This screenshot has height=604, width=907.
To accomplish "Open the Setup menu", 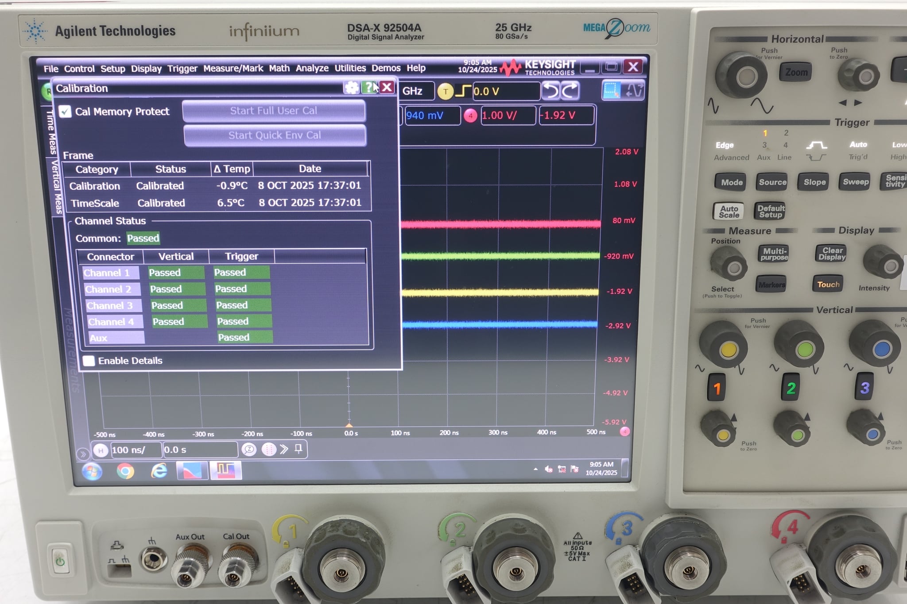I will coord(112,69).
